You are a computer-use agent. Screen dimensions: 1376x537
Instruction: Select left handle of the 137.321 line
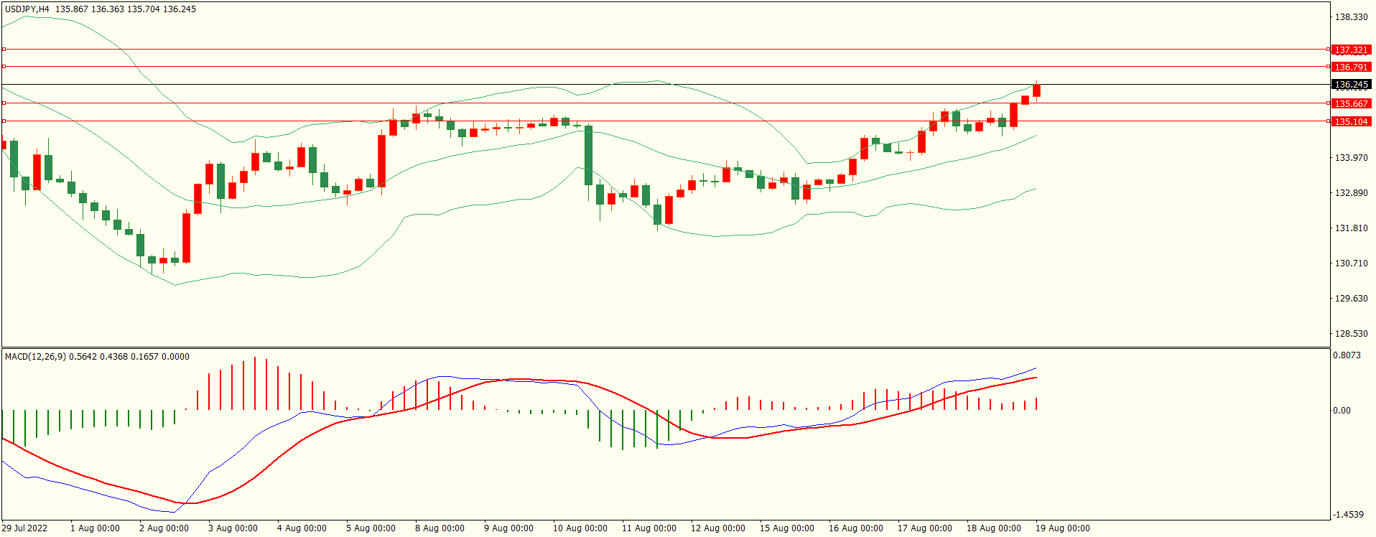(4, 50)
